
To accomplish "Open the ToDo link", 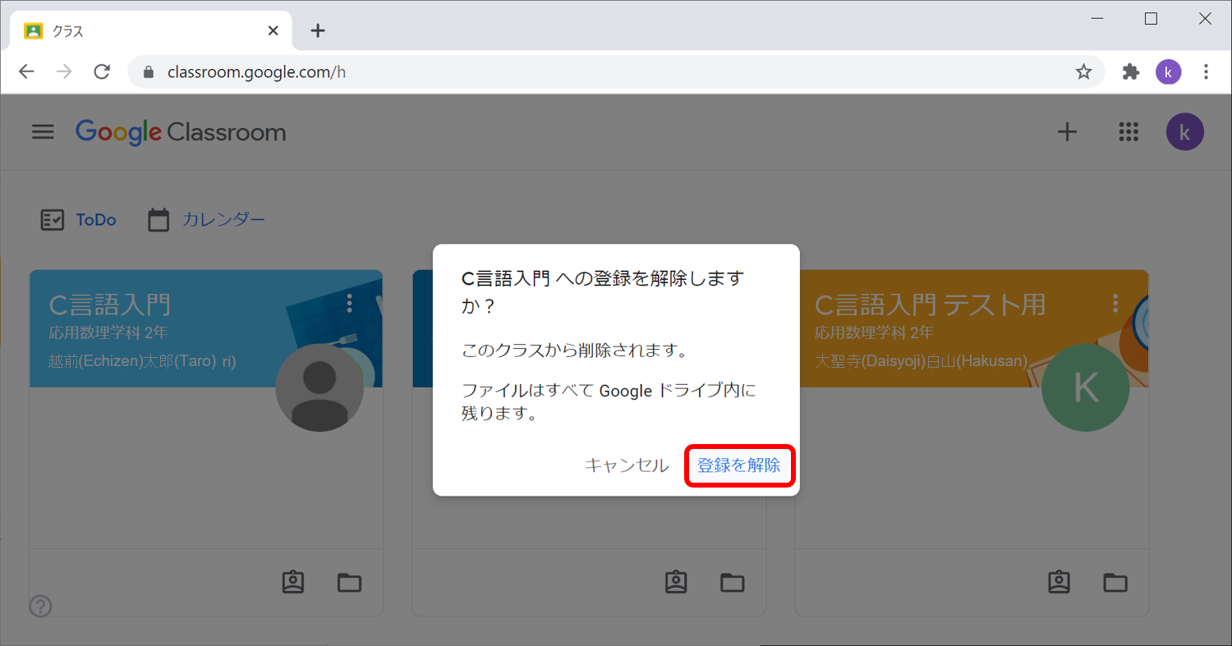I will pos(96,220).
